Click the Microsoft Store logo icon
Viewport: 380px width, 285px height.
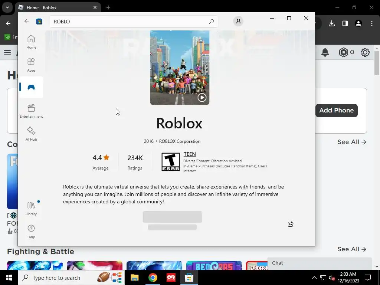39,21
